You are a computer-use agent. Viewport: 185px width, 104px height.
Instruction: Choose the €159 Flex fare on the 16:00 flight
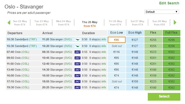tap(153, 75)
